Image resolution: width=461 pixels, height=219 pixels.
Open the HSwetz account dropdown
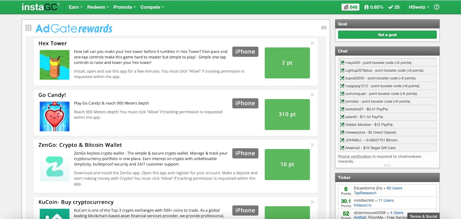(x=419, y=7)
